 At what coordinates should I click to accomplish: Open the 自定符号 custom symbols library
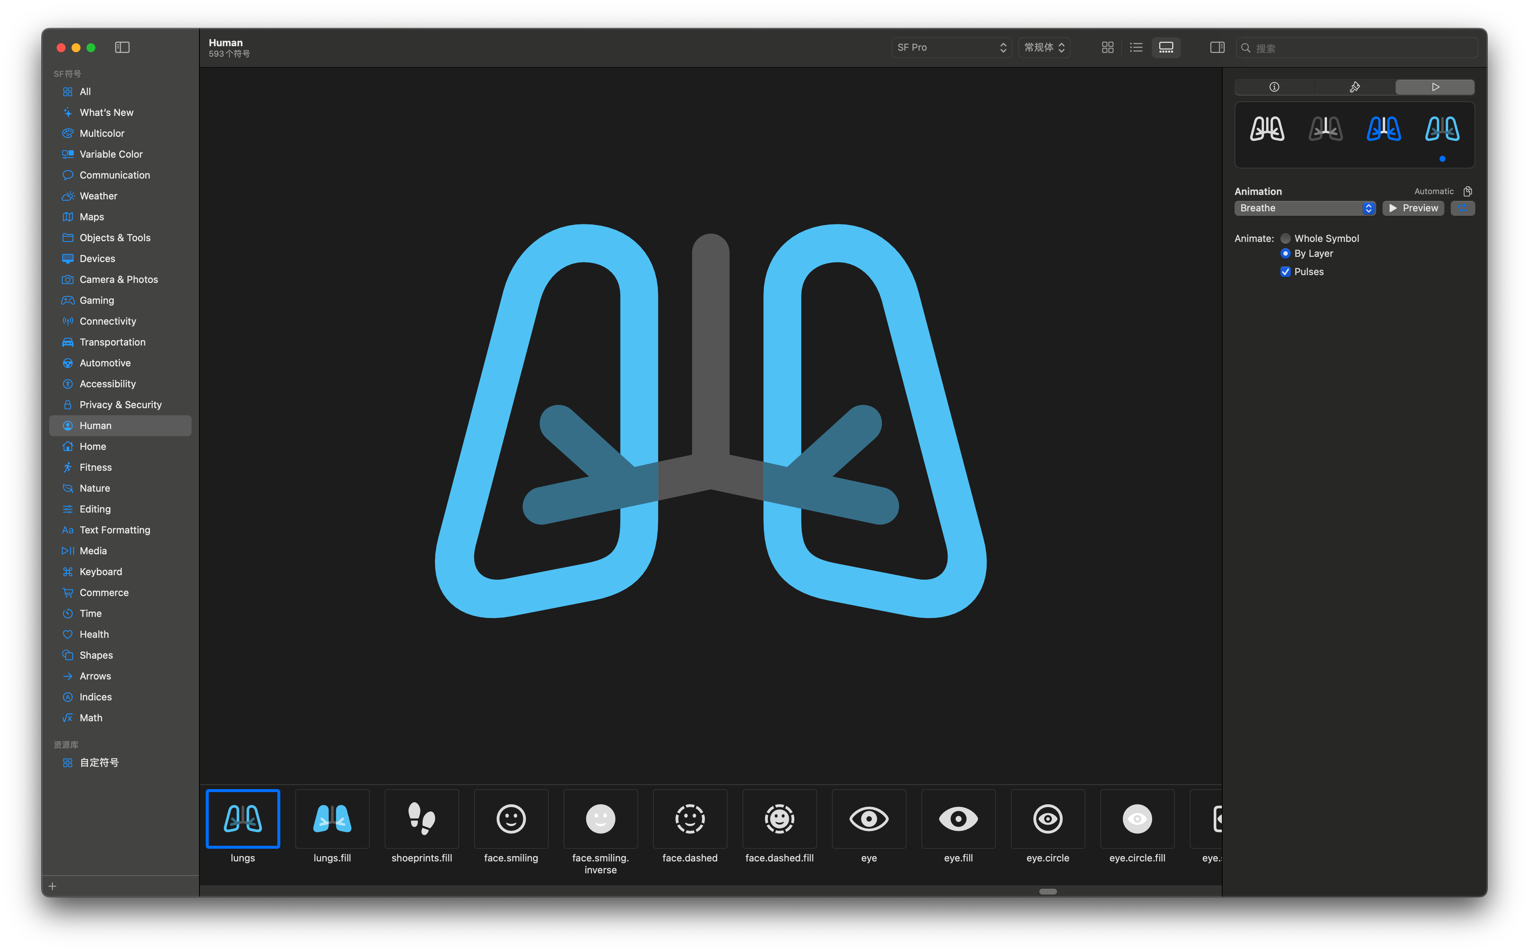(120, 763)
